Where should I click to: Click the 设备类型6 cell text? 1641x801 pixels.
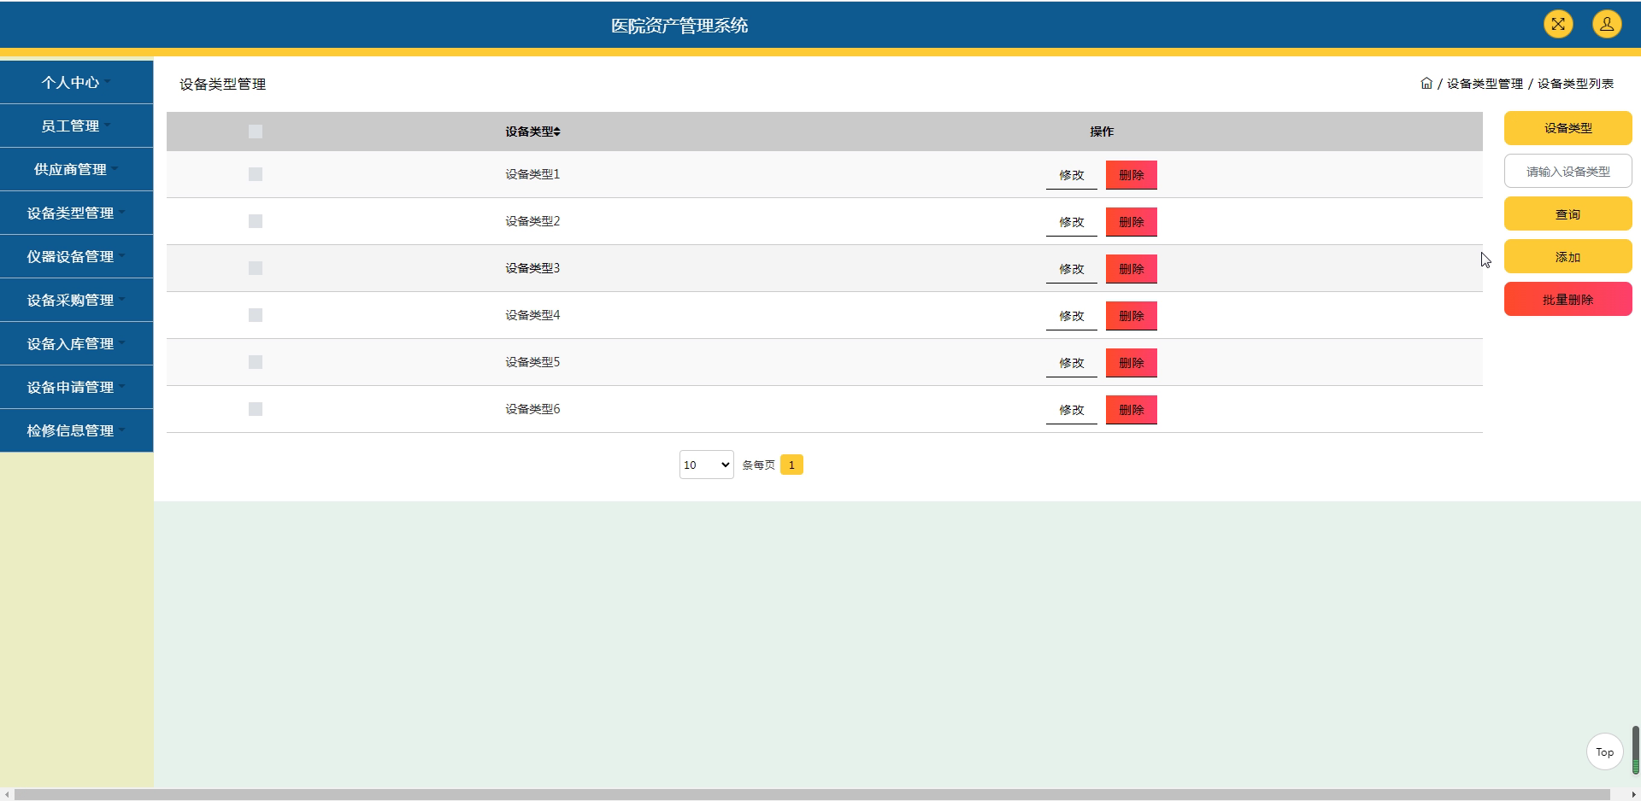click(x=532, y=409)
